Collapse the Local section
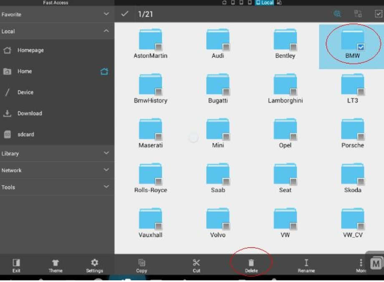 57,31
